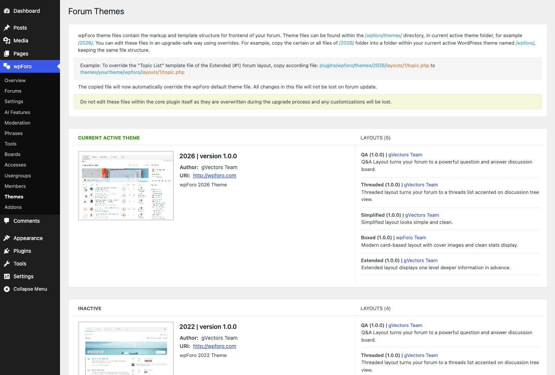Click gVectors Team link for Extended layout
The height and width of the screenshot is (375, 555).
click(x=420, y=261)
